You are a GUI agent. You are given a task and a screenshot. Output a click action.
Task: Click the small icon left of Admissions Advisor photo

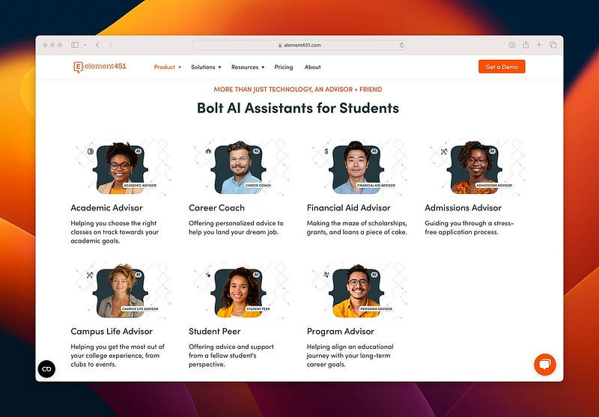444,151
